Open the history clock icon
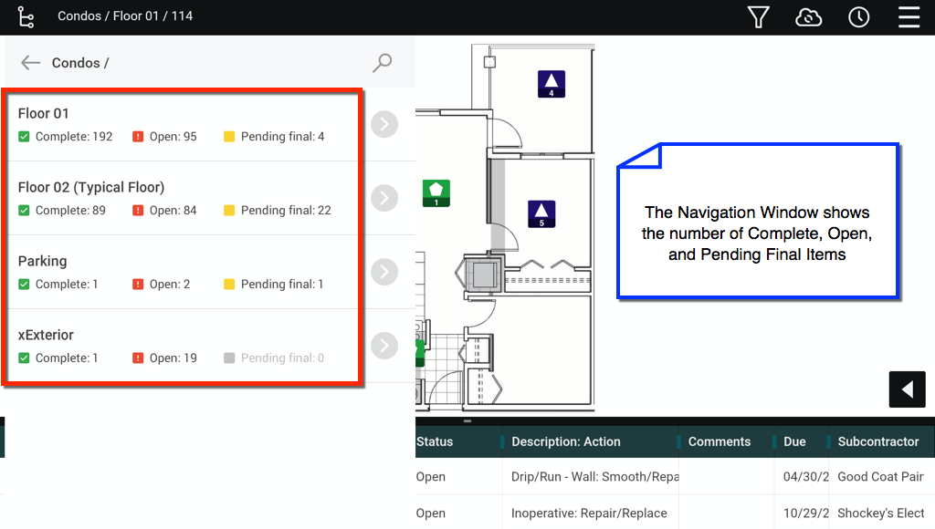The height and width of the screenshot is (529, 935). pyautogui.click(x=858, y=17)
